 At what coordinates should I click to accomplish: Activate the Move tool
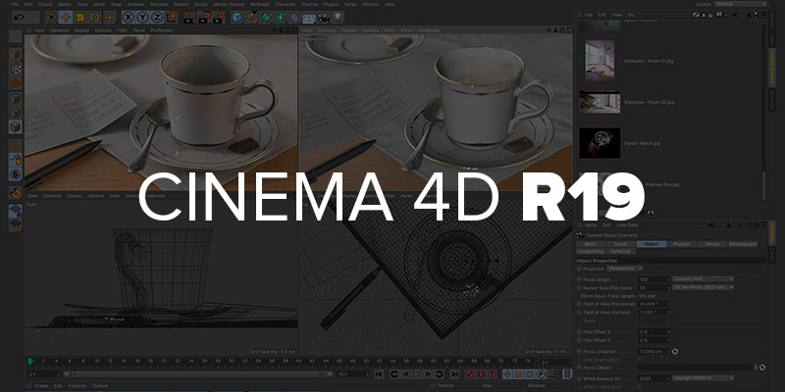click(x=66, y=18)
